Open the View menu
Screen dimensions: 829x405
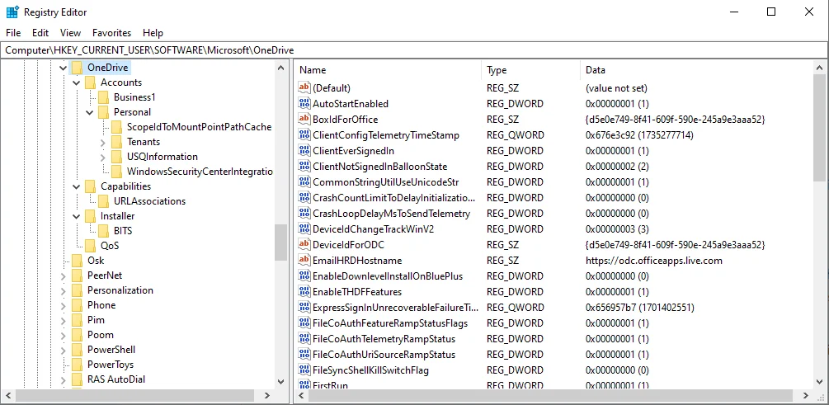(x=70, y=33)
